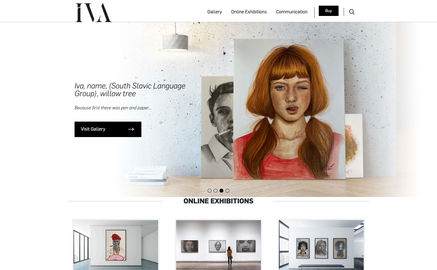
Task: Click the red-haired girl painting in hero
Action: click(x=289, y=109)
